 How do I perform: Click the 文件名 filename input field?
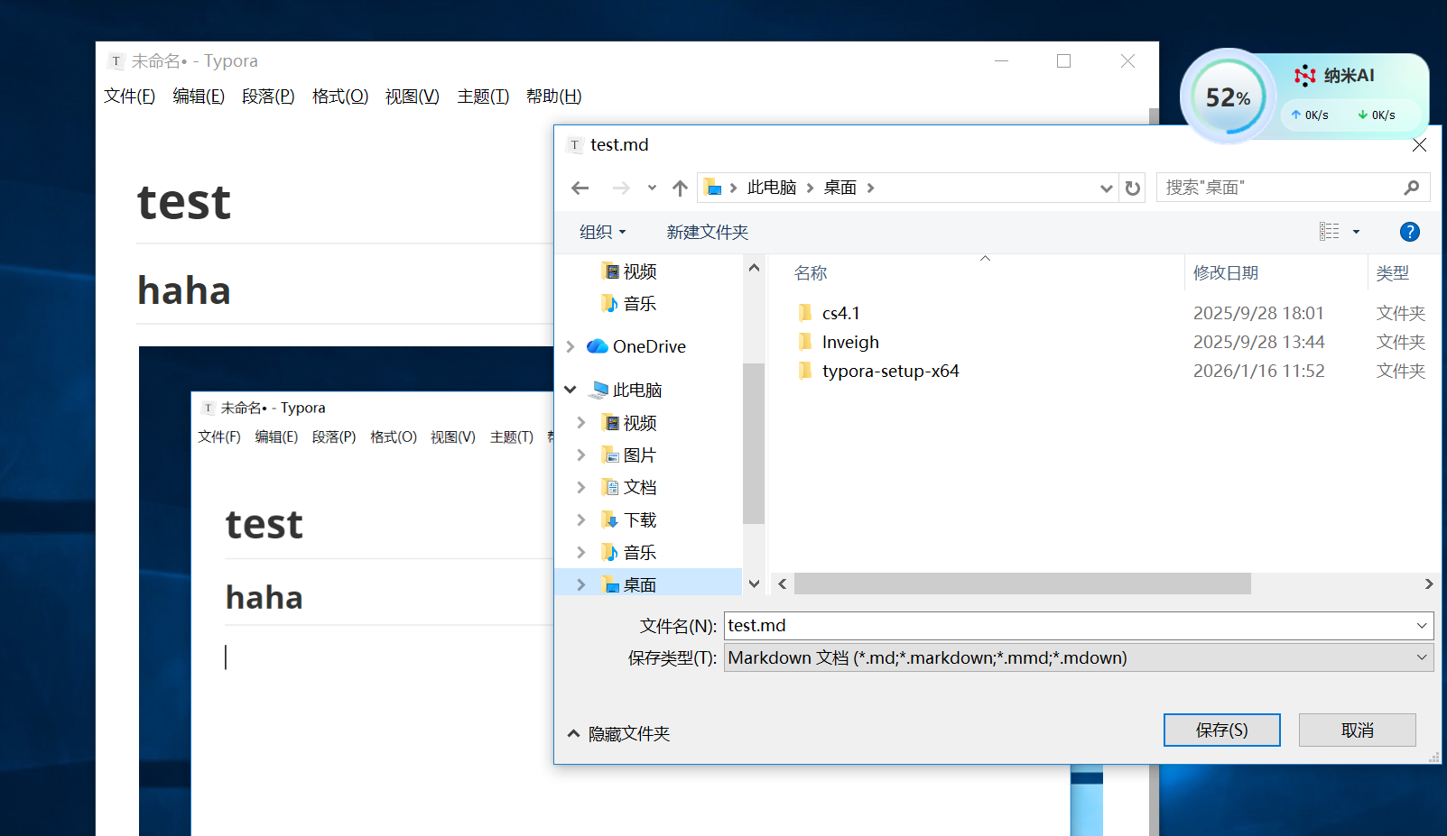(1068, 625)
